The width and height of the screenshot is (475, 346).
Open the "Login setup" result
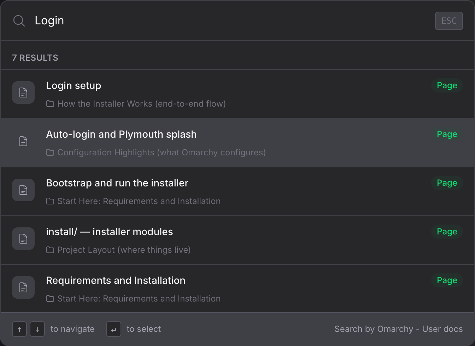click(x=74, y=86)
